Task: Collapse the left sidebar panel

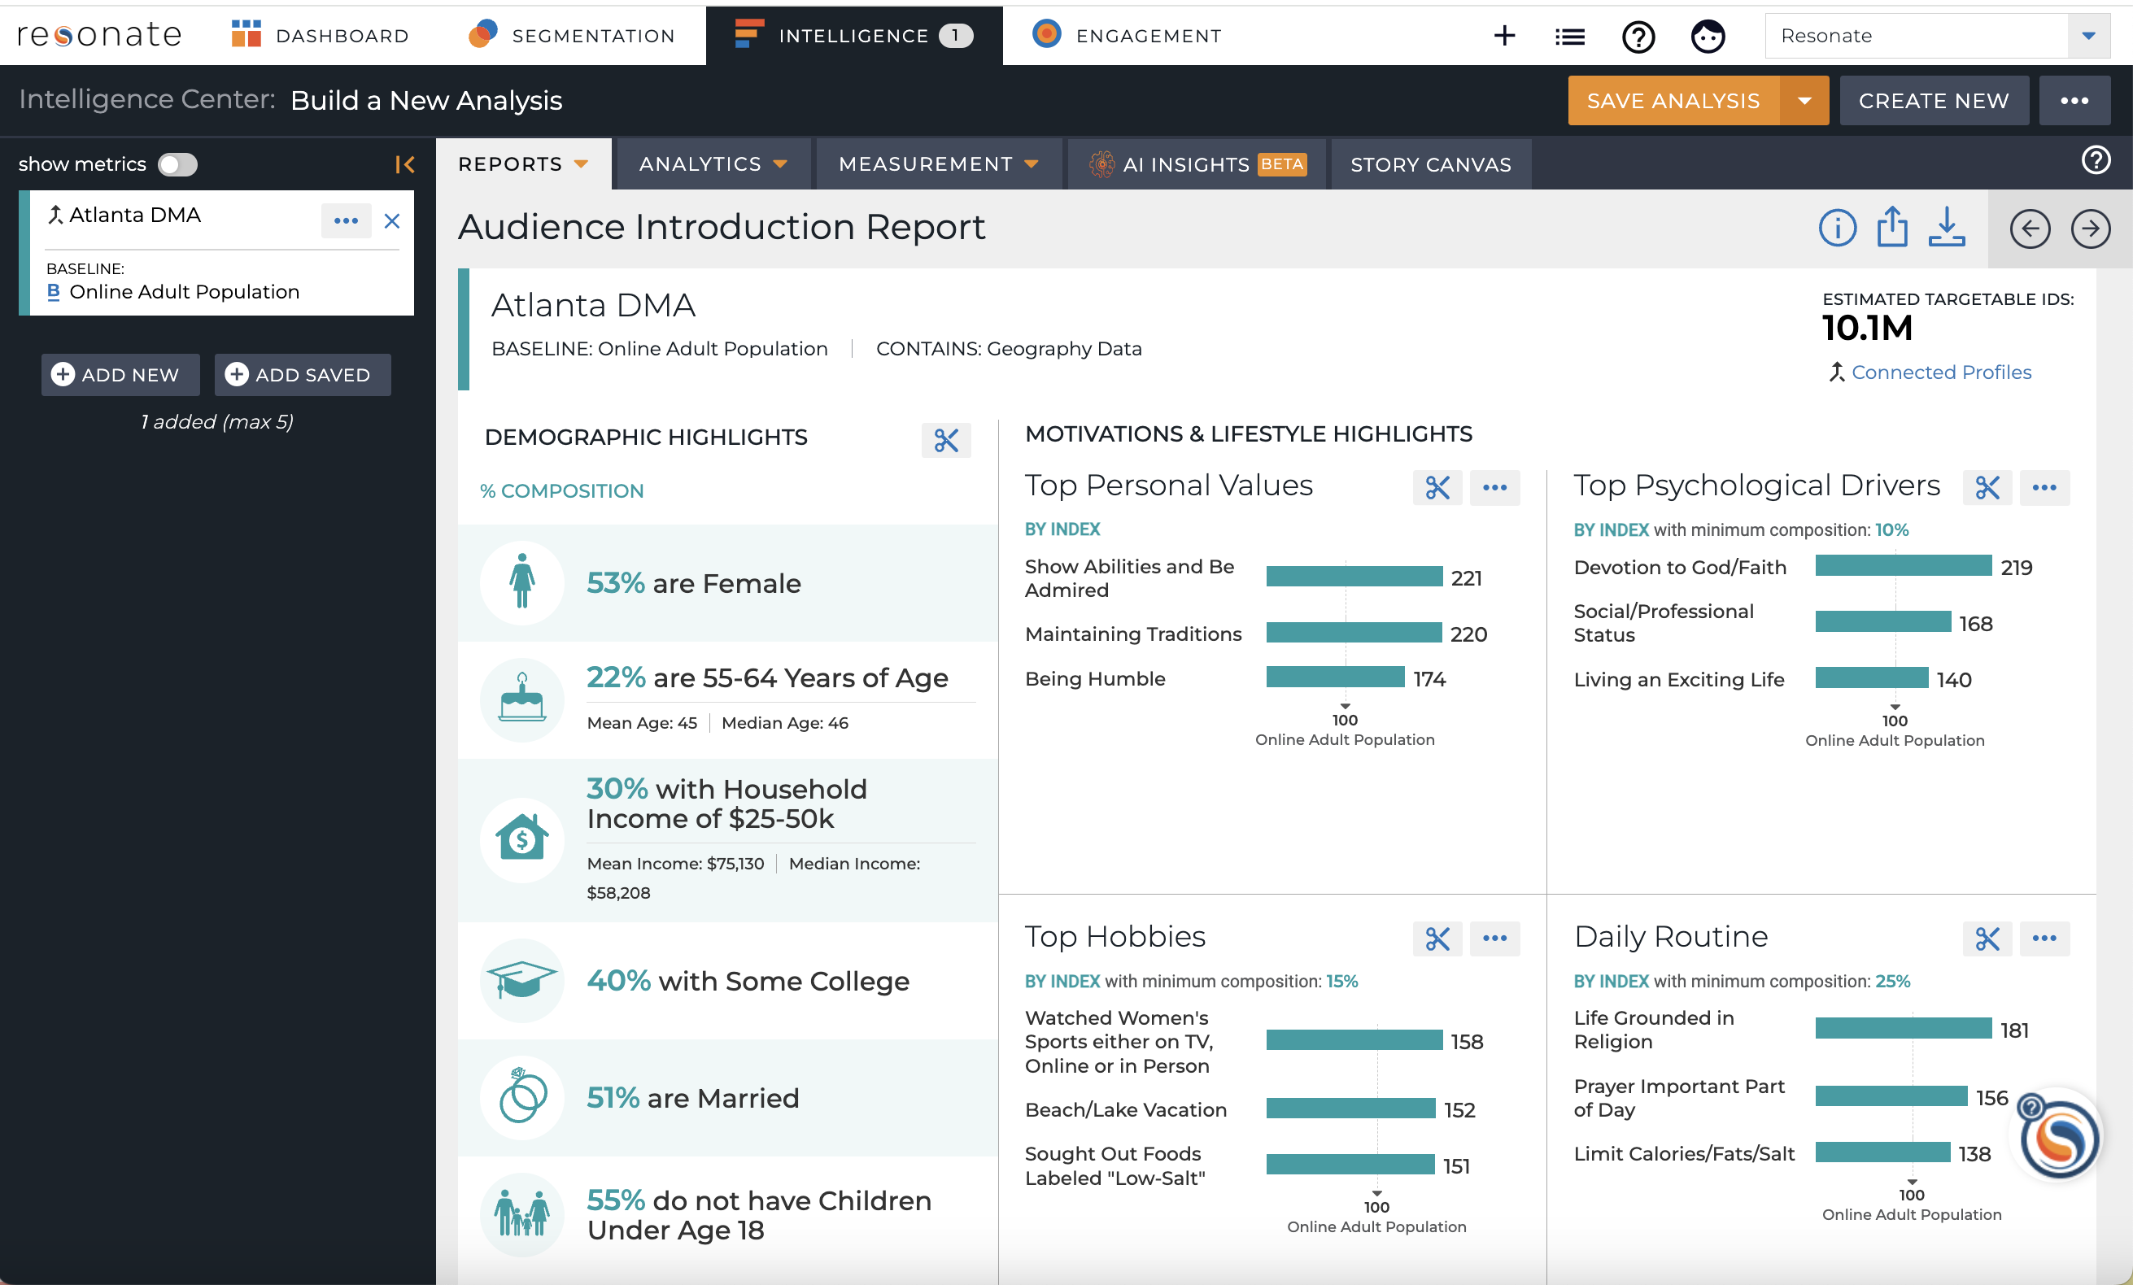Action: coord(404,164)
